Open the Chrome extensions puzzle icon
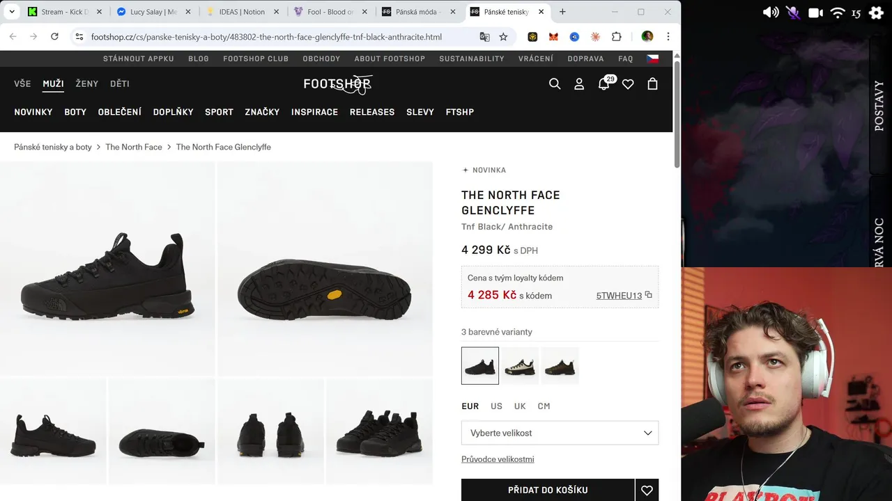Screen dimensions: 892x501 (616, 37)
